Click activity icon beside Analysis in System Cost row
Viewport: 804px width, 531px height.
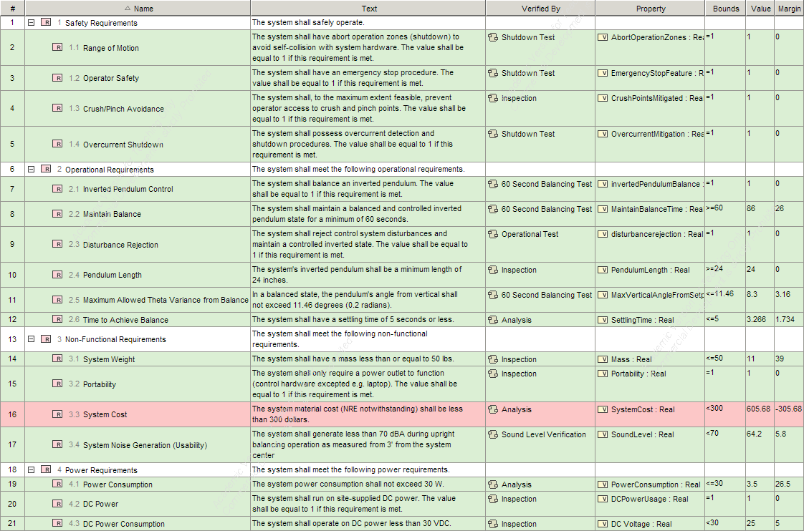[x=493, y=409]
